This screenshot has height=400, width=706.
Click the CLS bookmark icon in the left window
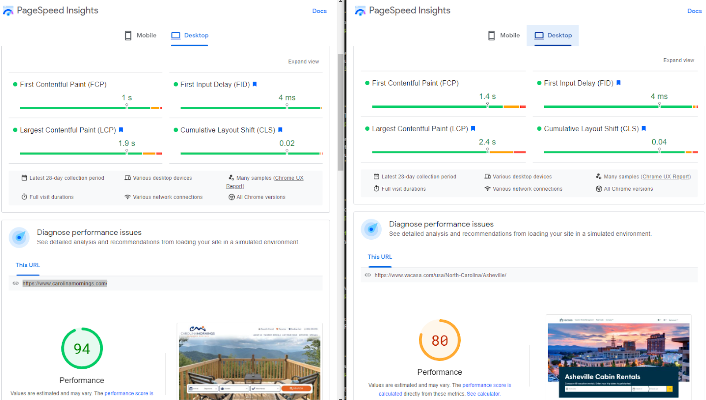click(x=280, y=130)
